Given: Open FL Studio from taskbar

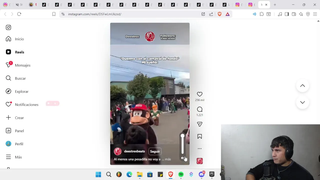Looking at the screenshot, I should point(119,174).
